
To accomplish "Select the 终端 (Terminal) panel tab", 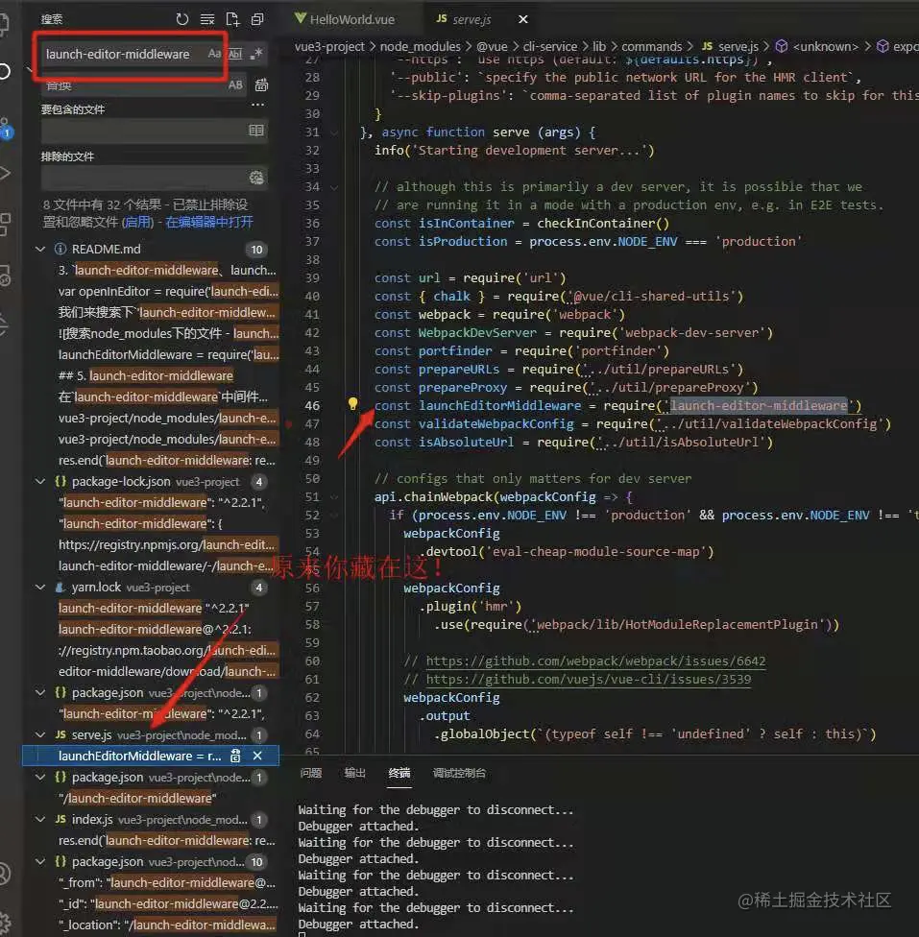I will point(399,773).
